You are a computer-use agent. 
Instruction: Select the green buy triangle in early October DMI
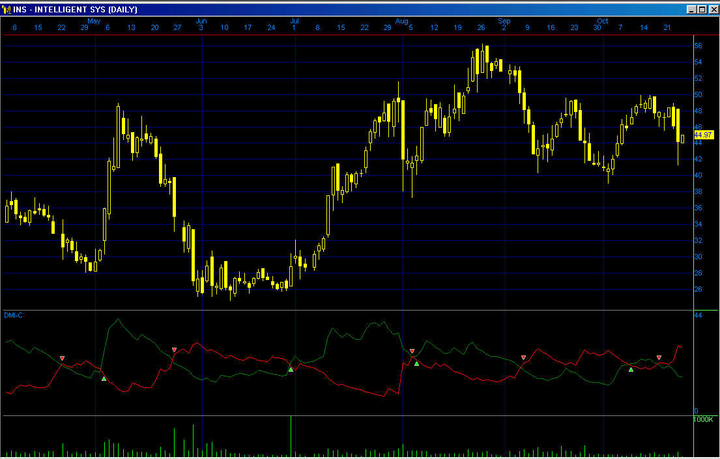coord(631,370)
